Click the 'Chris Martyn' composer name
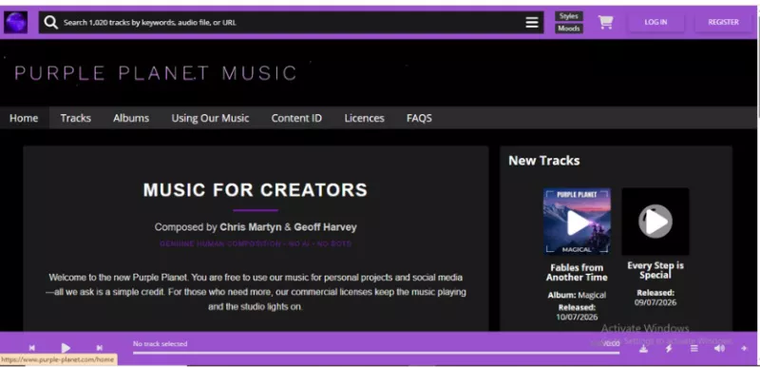The height and width of the screenshot is (367, 760). [251, 227]
